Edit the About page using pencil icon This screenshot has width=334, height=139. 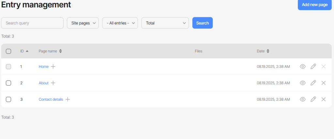click(x=313, y=83)
